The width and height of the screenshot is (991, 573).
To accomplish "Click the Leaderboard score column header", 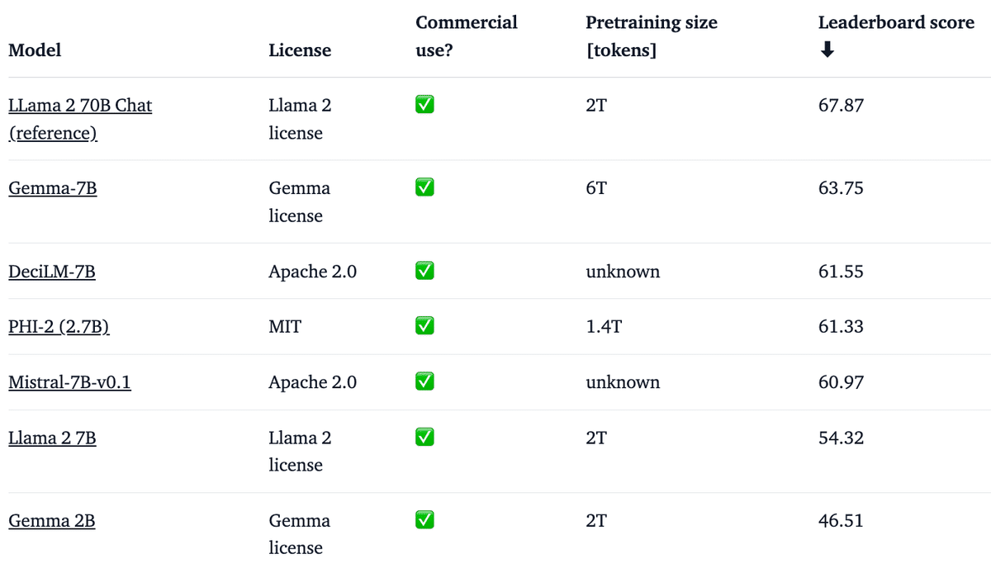I will [896, 23].
